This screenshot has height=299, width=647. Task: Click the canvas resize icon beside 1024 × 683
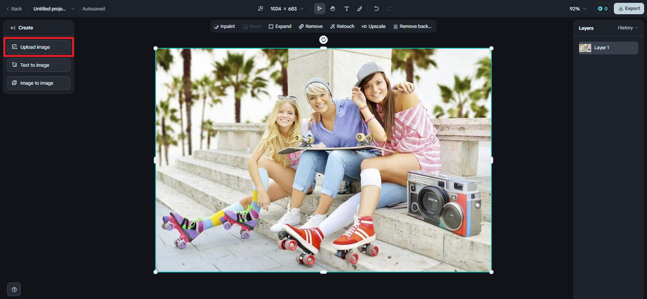click(260, 9)
